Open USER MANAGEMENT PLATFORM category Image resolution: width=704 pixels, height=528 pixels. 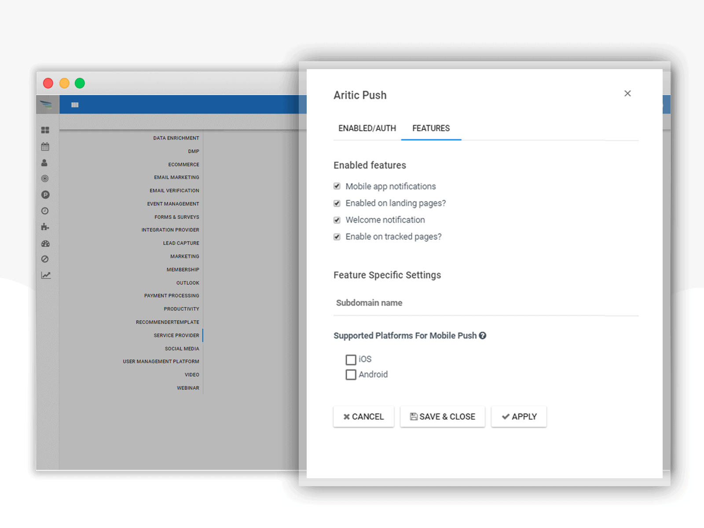[161, 361]
